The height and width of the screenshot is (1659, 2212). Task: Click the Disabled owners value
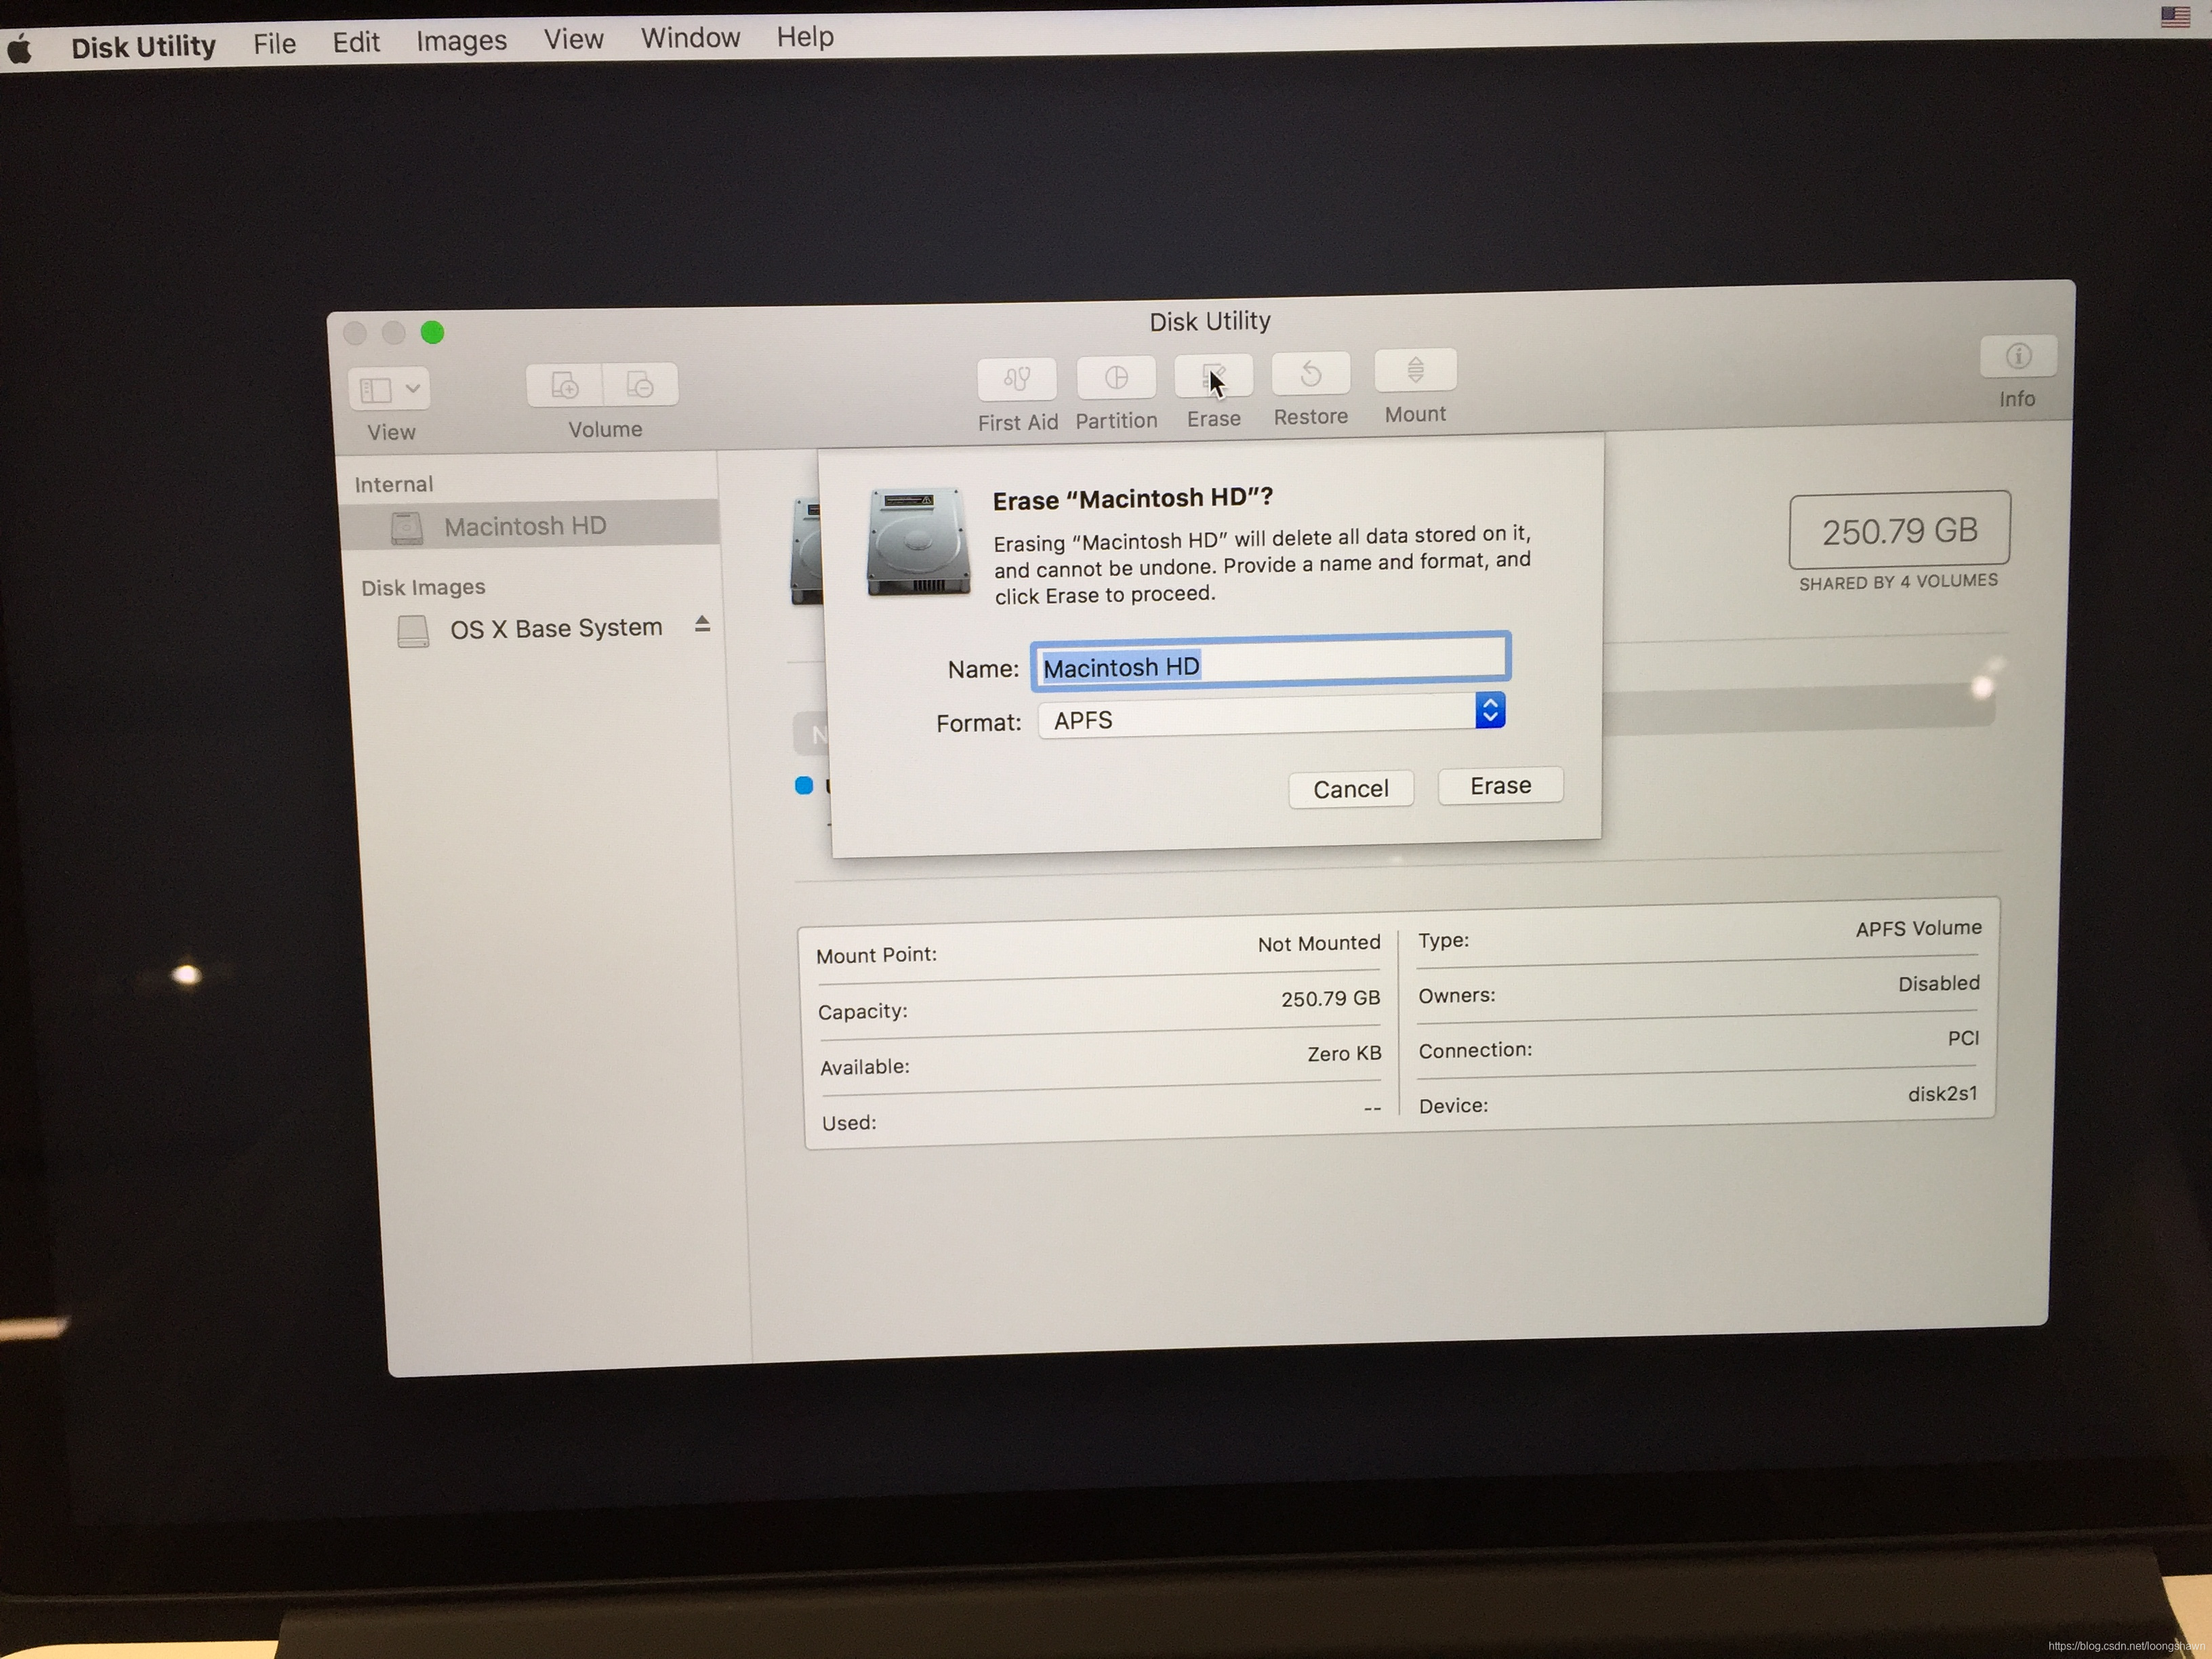[x=1938, y=983]
